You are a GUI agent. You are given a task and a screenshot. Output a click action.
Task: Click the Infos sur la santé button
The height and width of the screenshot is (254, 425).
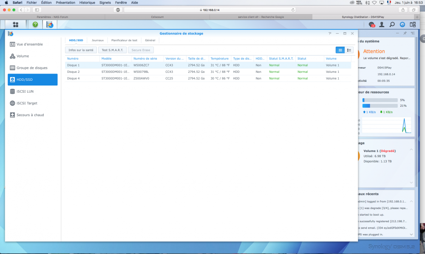[x=81, y=50]
